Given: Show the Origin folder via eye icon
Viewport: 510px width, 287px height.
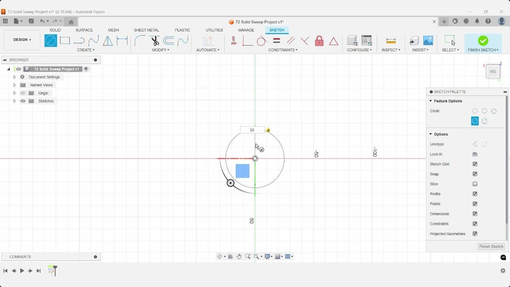Looking at the screenshot, I should (23, 93).
